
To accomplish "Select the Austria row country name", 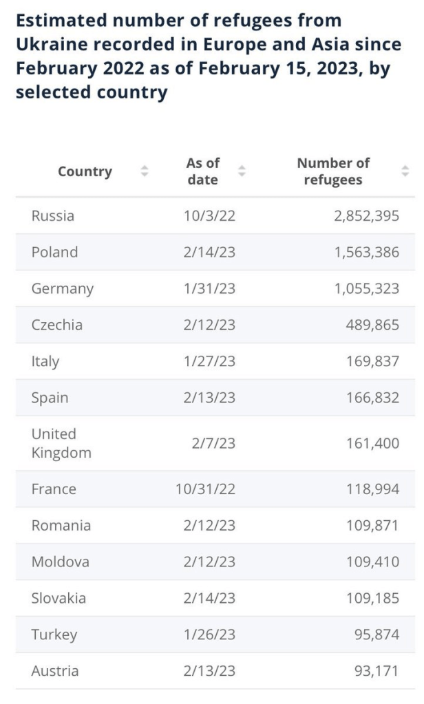I will [x=55, y=671].
